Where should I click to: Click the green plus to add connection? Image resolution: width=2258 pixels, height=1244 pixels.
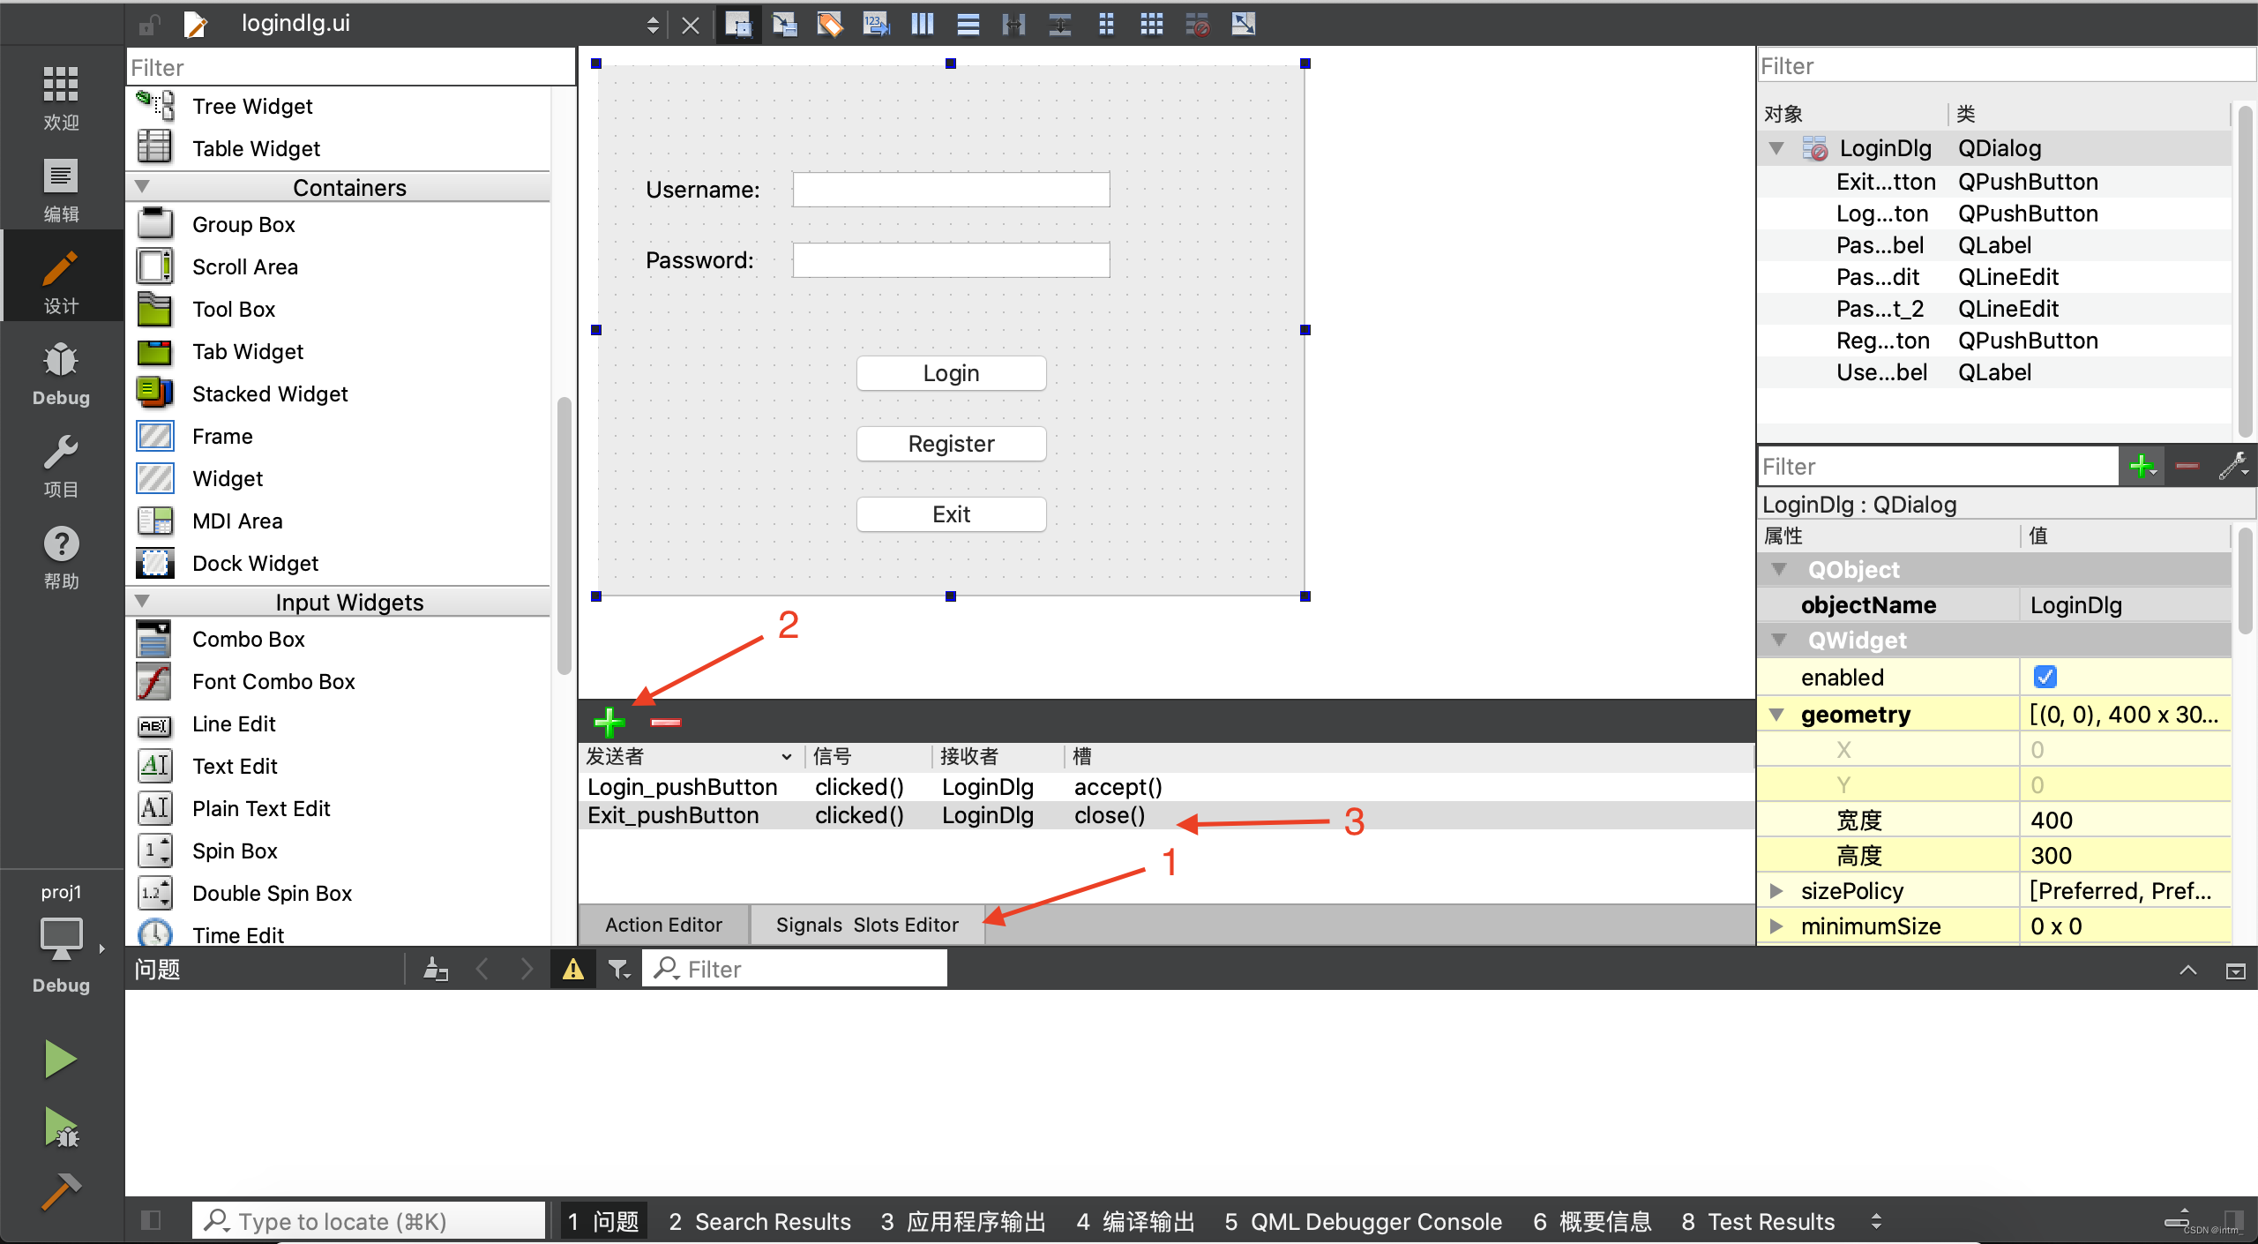pyautogui.click(x=609, y=722)
